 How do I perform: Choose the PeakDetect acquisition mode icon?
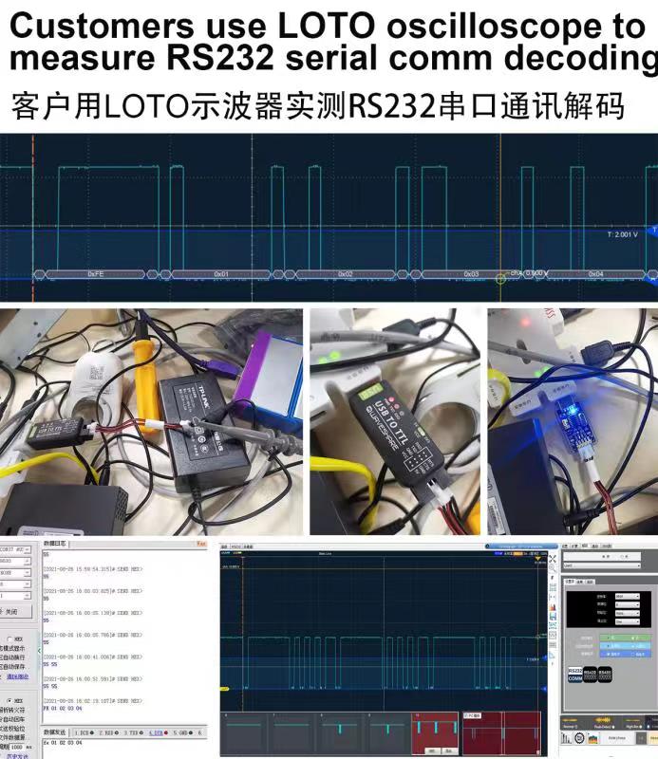click(x=603, y=723)
